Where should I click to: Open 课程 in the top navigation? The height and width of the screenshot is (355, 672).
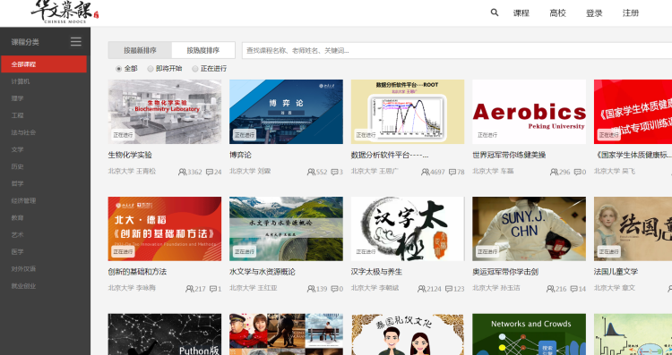pyautogui.click(x=521, y=13)
